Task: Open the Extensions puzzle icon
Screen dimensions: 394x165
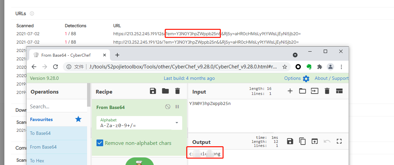Action: (x=320, y=67)
